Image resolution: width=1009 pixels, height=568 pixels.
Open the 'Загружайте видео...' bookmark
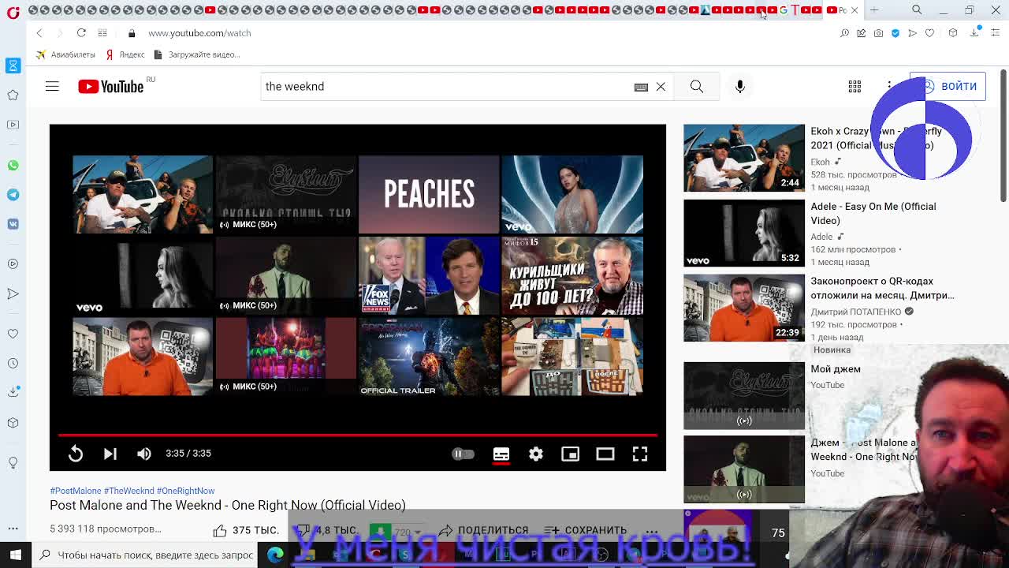(196, 54)
